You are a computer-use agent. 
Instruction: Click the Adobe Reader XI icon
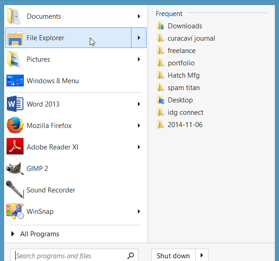[15, 146]
